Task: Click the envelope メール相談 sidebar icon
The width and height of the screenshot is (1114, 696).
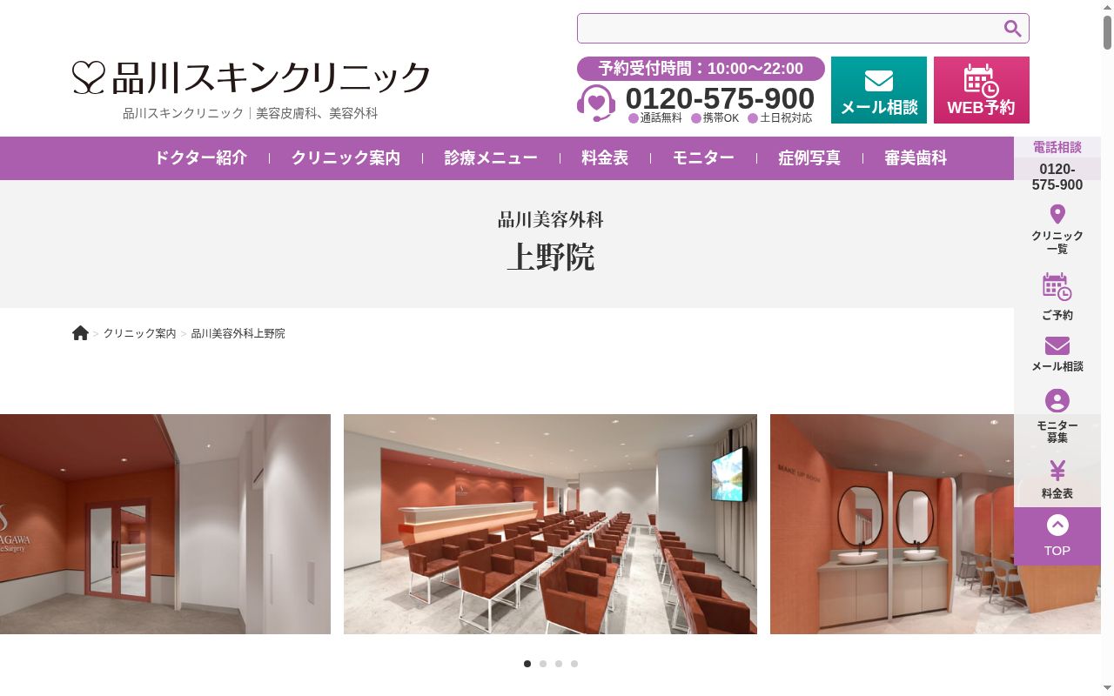Action: click(x=1057, y=345)
